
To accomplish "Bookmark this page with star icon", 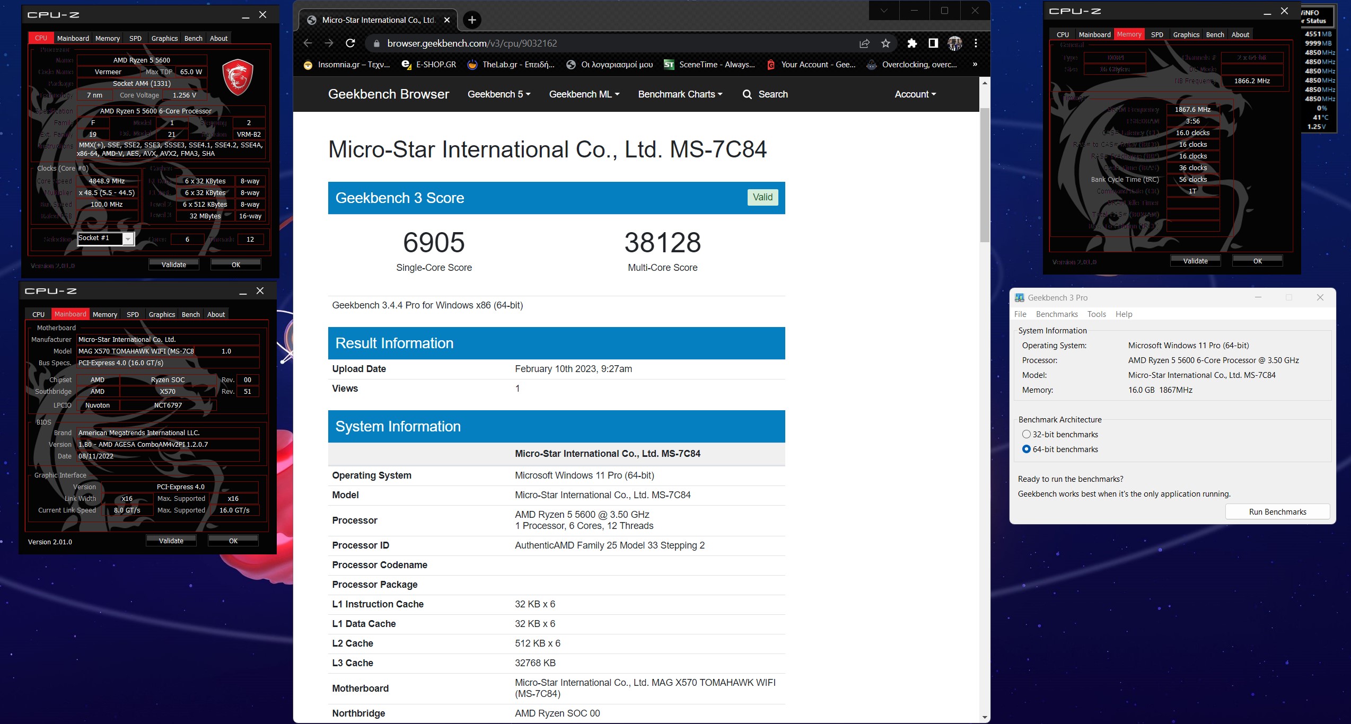I will click(885, 43).
